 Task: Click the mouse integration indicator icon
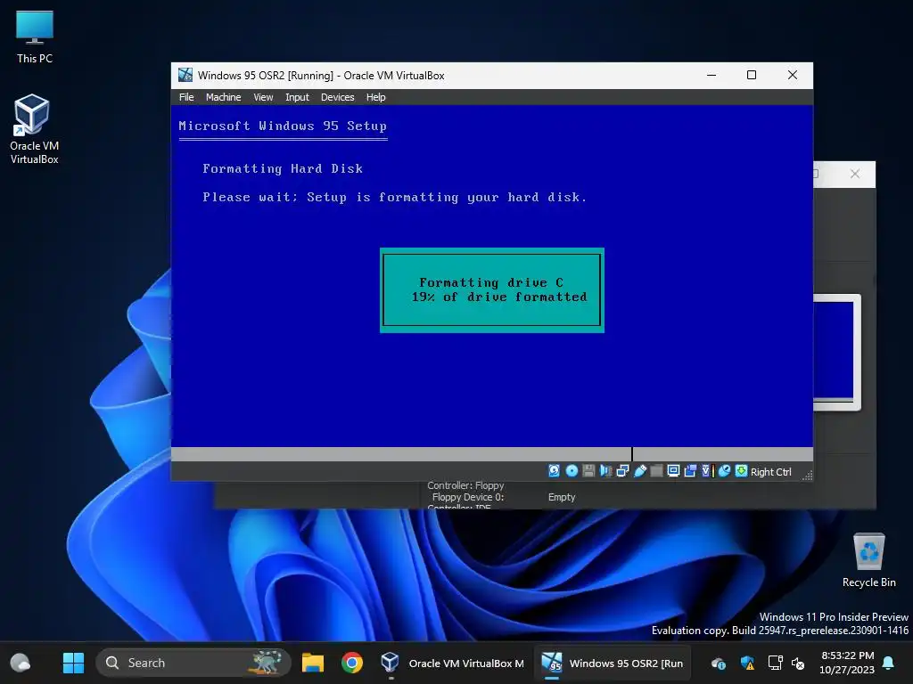pyautogui.click(x=724, y=471)
